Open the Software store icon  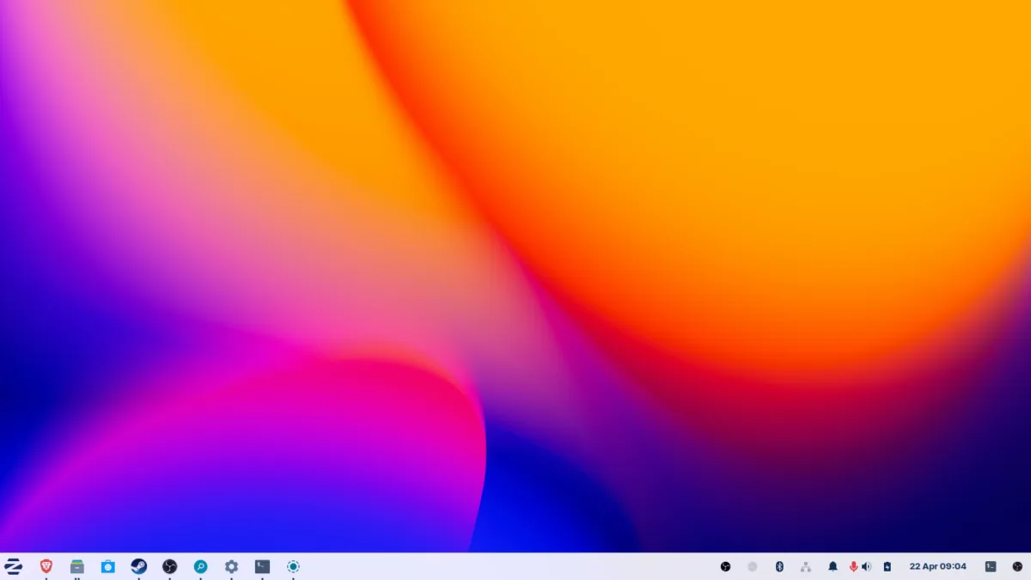(x=107, y=566)
